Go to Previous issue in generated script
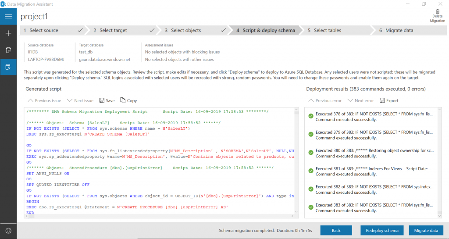This screenshot has width=449, height=239. coord(44,100)
